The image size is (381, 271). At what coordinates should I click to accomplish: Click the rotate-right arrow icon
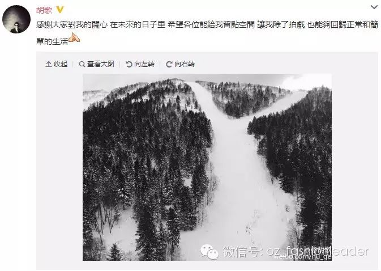(x=169, y=64)
